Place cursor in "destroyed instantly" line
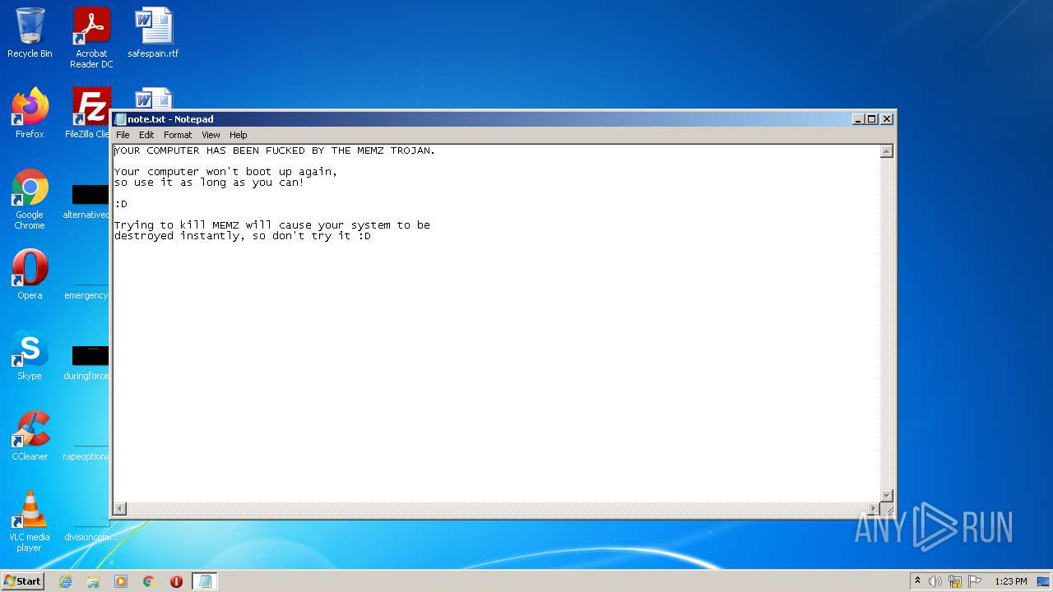This screenshot has width=1053, height=592. coord(242,236)
